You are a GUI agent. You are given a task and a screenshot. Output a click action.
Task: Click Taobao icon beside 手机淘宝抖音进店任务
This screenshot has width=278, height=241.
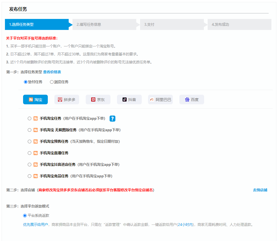[36, 165]
